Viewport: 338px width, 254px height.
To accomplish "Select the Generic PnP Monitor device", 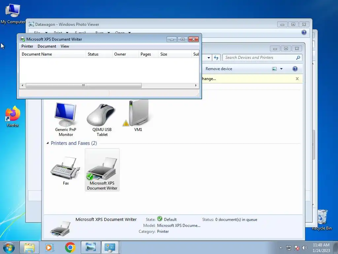I will click(66, 119).
